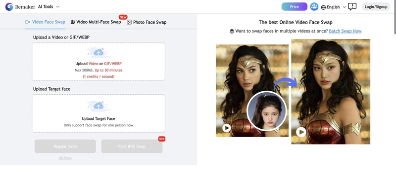Play the swapped result sample video
The width and height of the screenshot is (396, 184).
[301, 132]
